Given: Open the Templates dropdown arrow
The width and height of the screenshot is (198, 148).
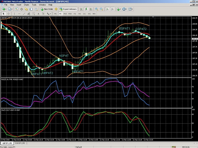Looking at the screenshot, I should coord(132,9).
